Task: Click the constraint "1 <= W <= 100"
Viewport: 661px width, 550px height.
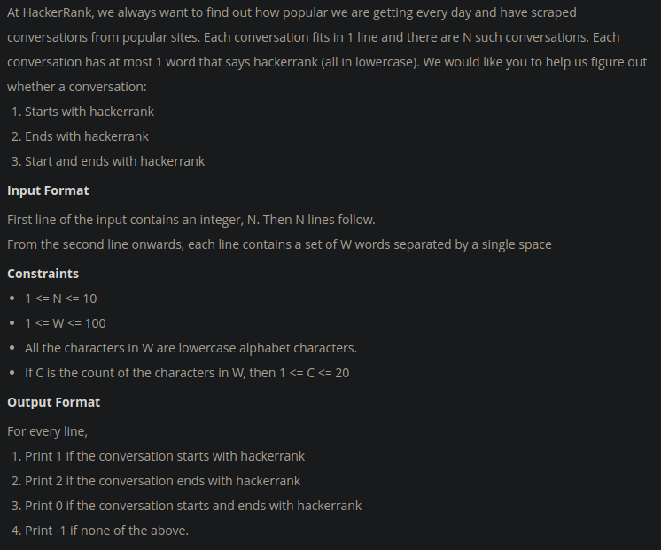Action: (65, 323)
